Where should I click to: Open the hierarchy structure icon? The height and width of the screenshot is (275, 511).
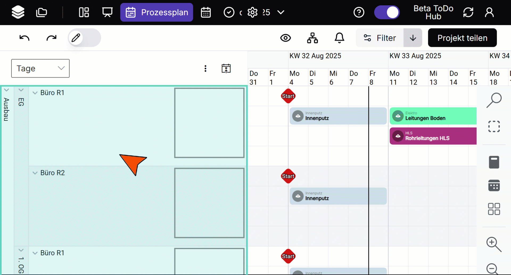[x=312, y=38]
